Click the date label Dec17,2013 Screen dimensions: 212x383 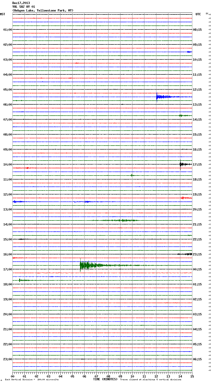[x=21, y=3]
